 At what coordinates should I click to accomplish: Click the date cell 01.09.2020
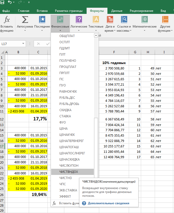coord(38,189)
